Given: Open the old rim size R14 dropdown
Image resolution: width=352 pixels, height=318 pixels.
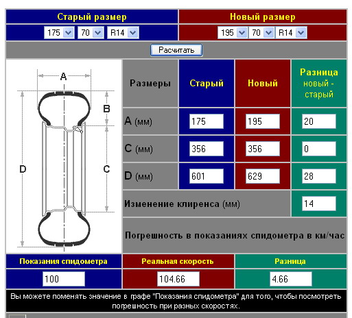Looking at the screenshot, I should 123,33.
